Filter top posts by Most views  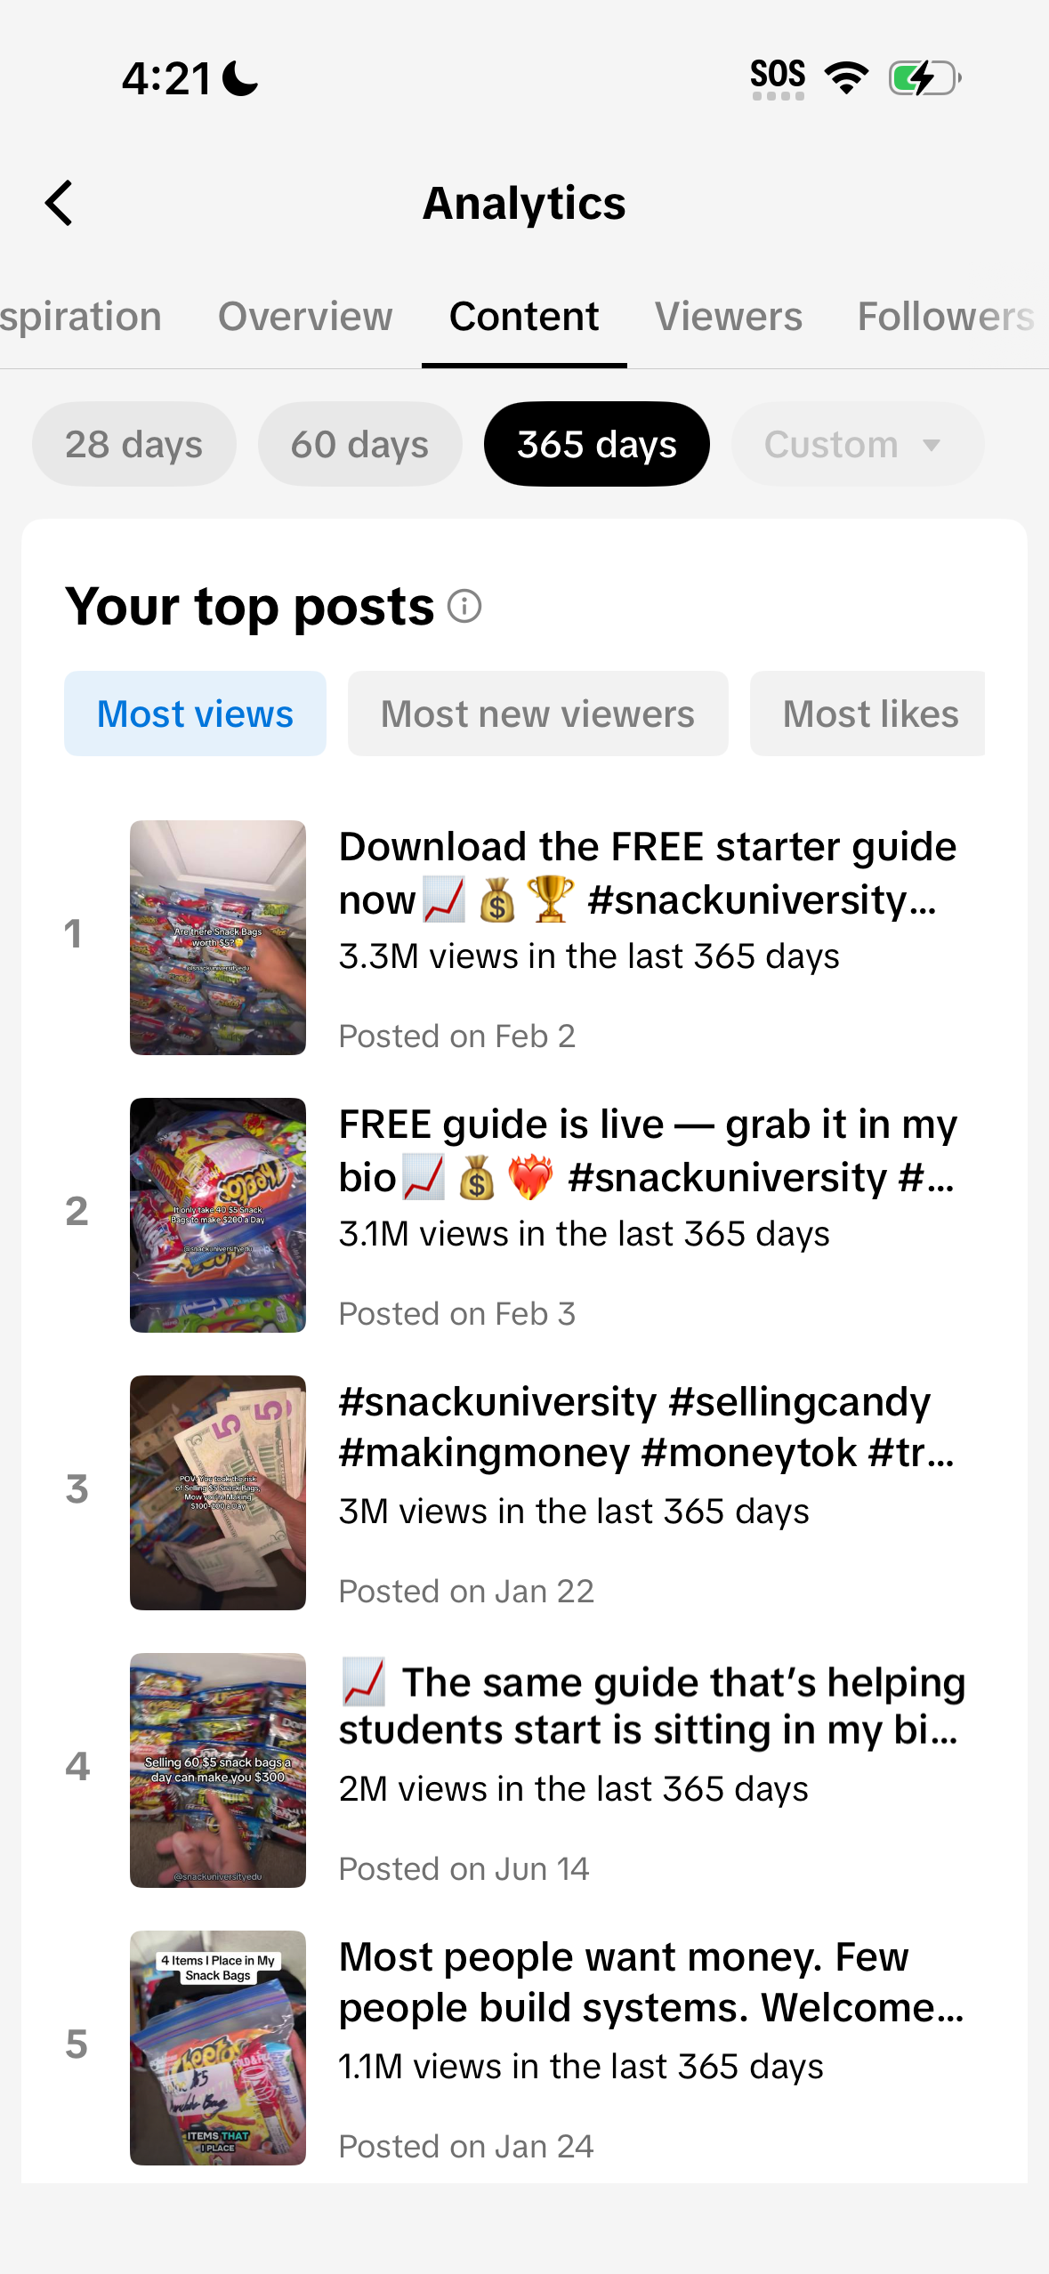[195, 714]
